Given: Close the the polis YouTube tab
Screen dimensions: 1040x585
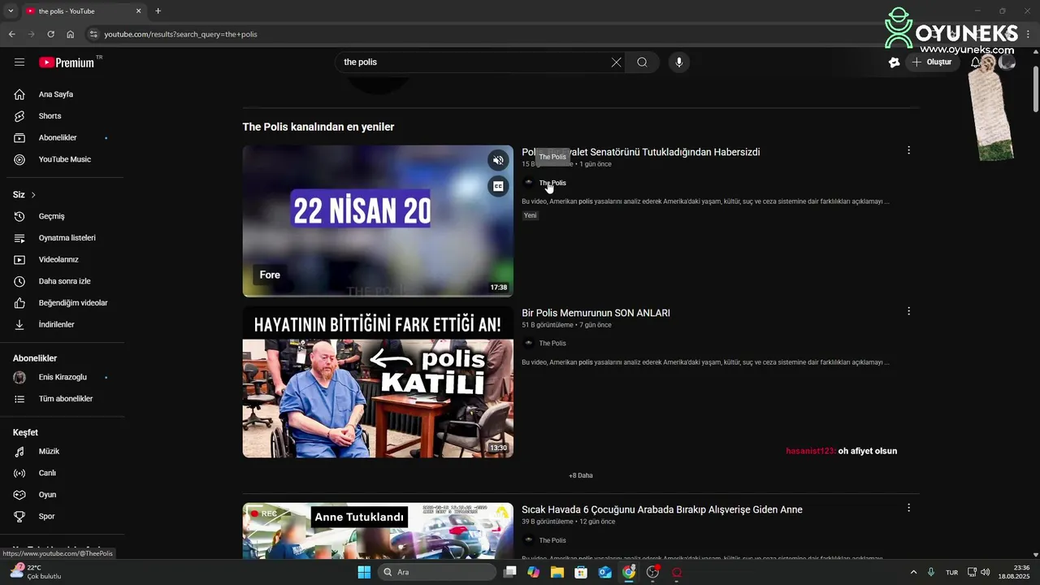Looking at the screenshot, I should point(138,11).
